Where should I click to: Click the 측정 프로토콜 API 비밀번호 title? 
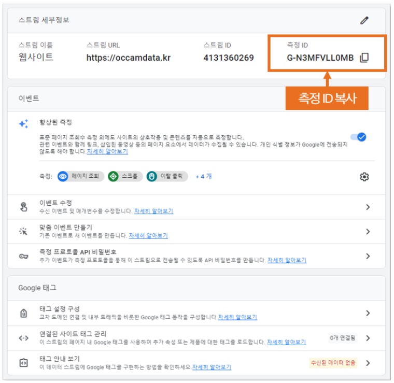[x=78, y=252]
